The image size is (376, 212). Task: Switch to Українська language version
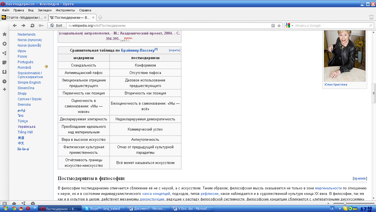point(27,127)
